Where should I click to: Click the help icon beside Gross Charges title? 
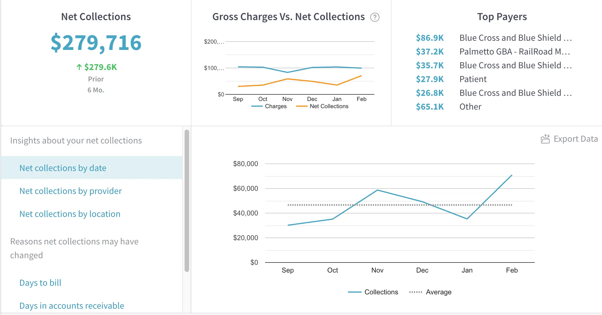pyautogui.click(x=375, y=17)
